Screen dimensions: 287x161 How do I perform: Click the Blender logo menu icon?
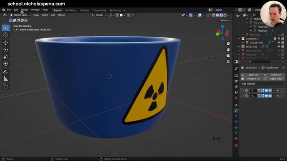tap(3, 10)
